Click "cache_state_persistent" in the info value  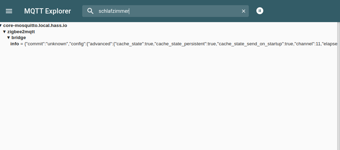181,44
